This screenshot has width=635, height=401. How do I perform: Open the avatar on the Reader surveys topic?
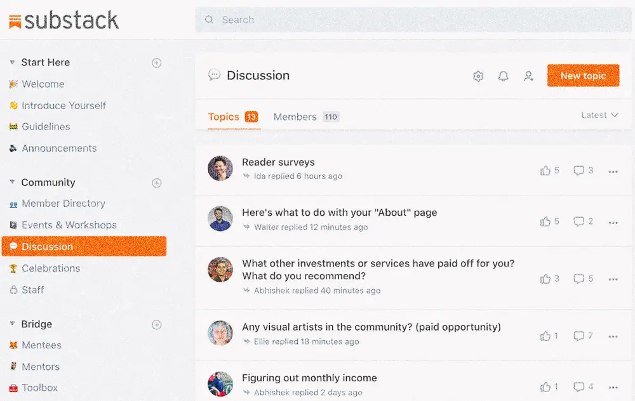220,169
